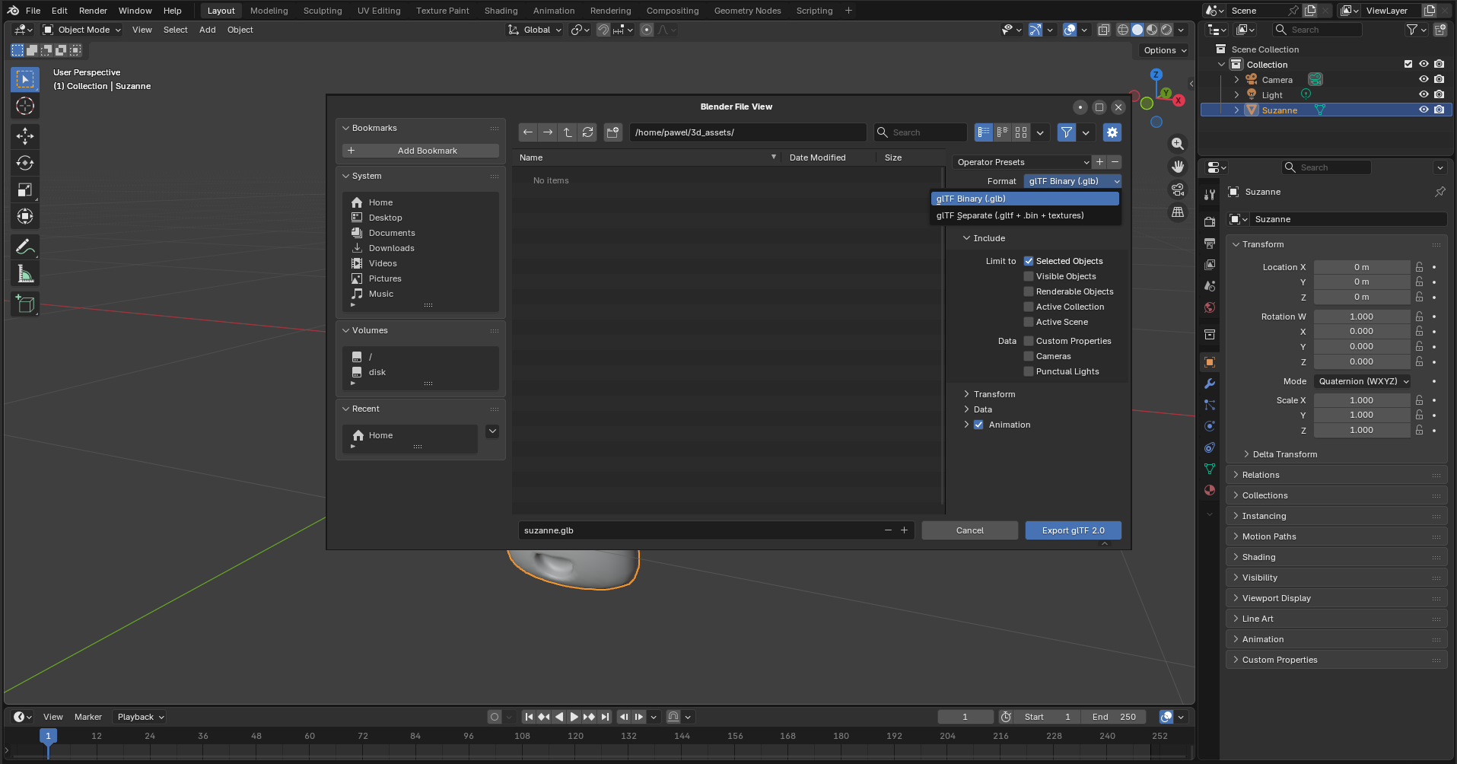Screen dimensions: 1457x764
Task: Select the Transform tool
Action: [25, 217]
